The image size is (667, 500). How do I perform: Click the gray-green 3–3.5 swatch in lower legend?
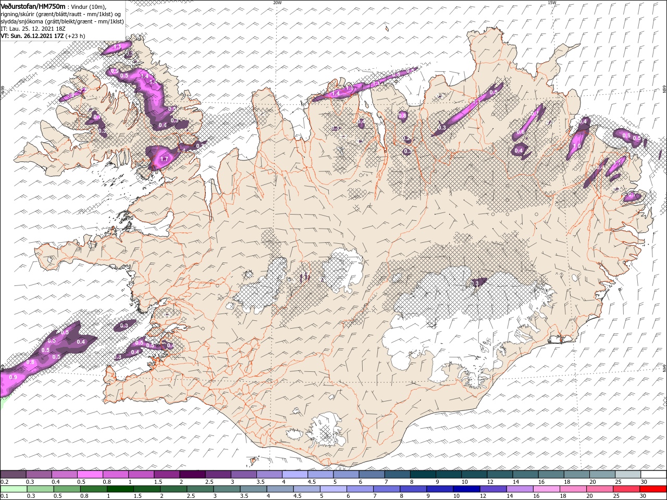pos(227,489)
